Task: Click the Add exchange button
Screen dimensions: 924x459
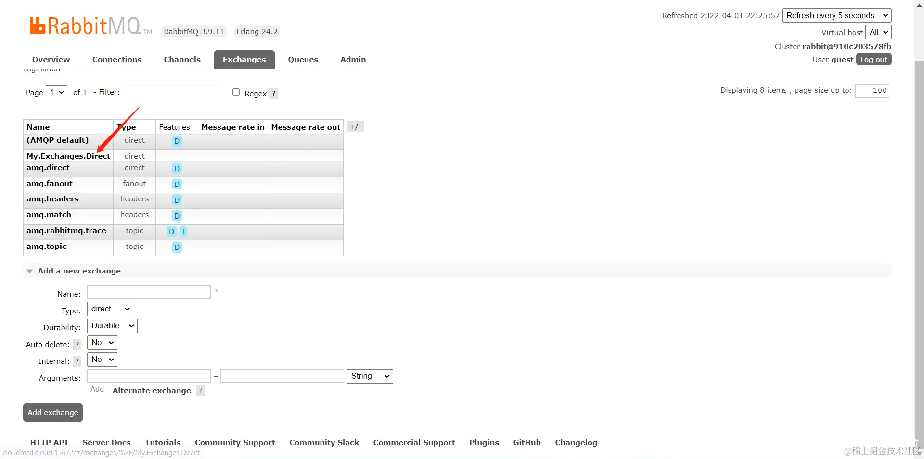Action: pos(53,413)
